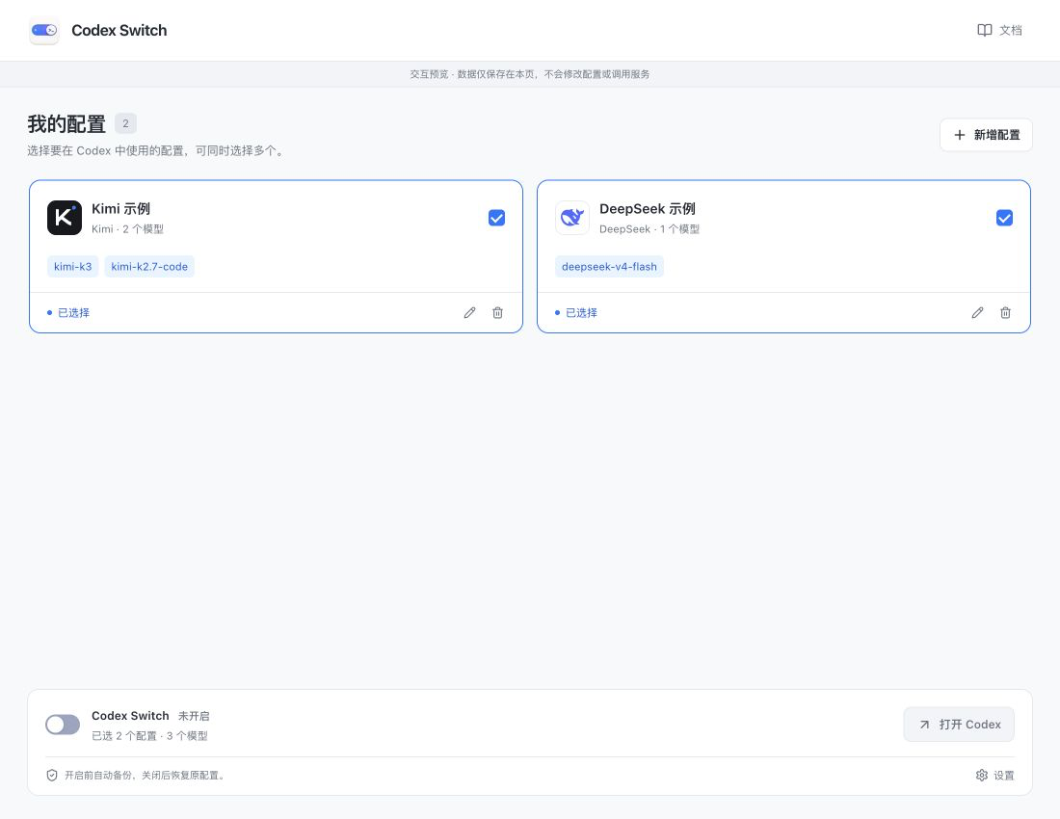Click the DeepSeek whale logo icon
The height and width of the screenshot is (819, 1060).
click(x=571, y=218)
